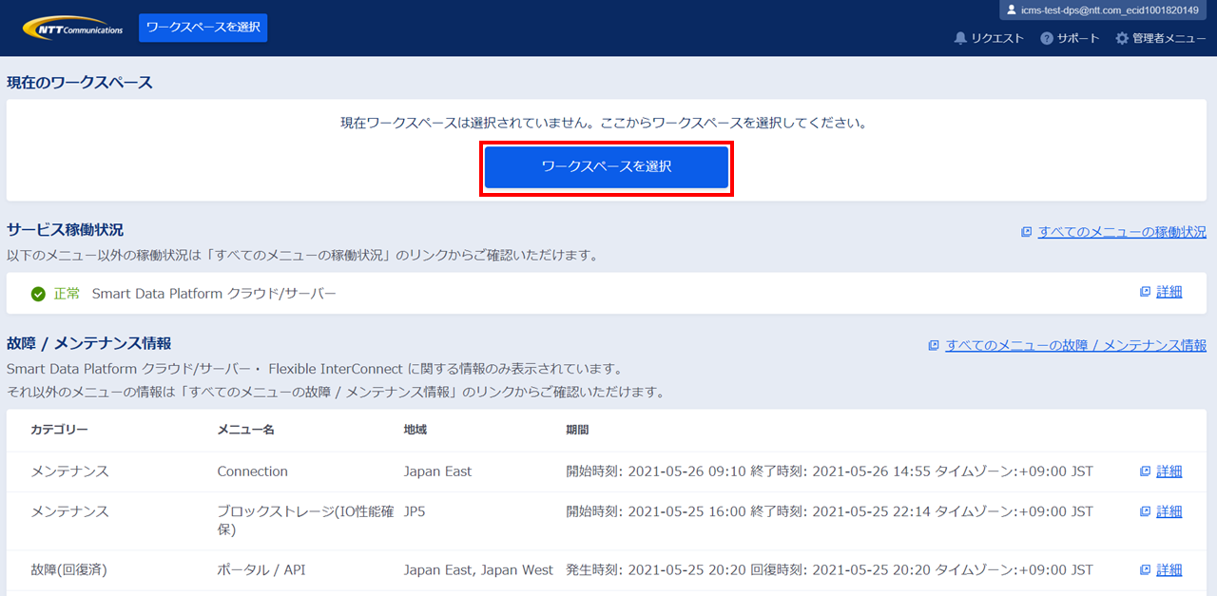1217x596 pixels.
Task: Click external-link icon in the Connection row
Action: pos(1145,471)
